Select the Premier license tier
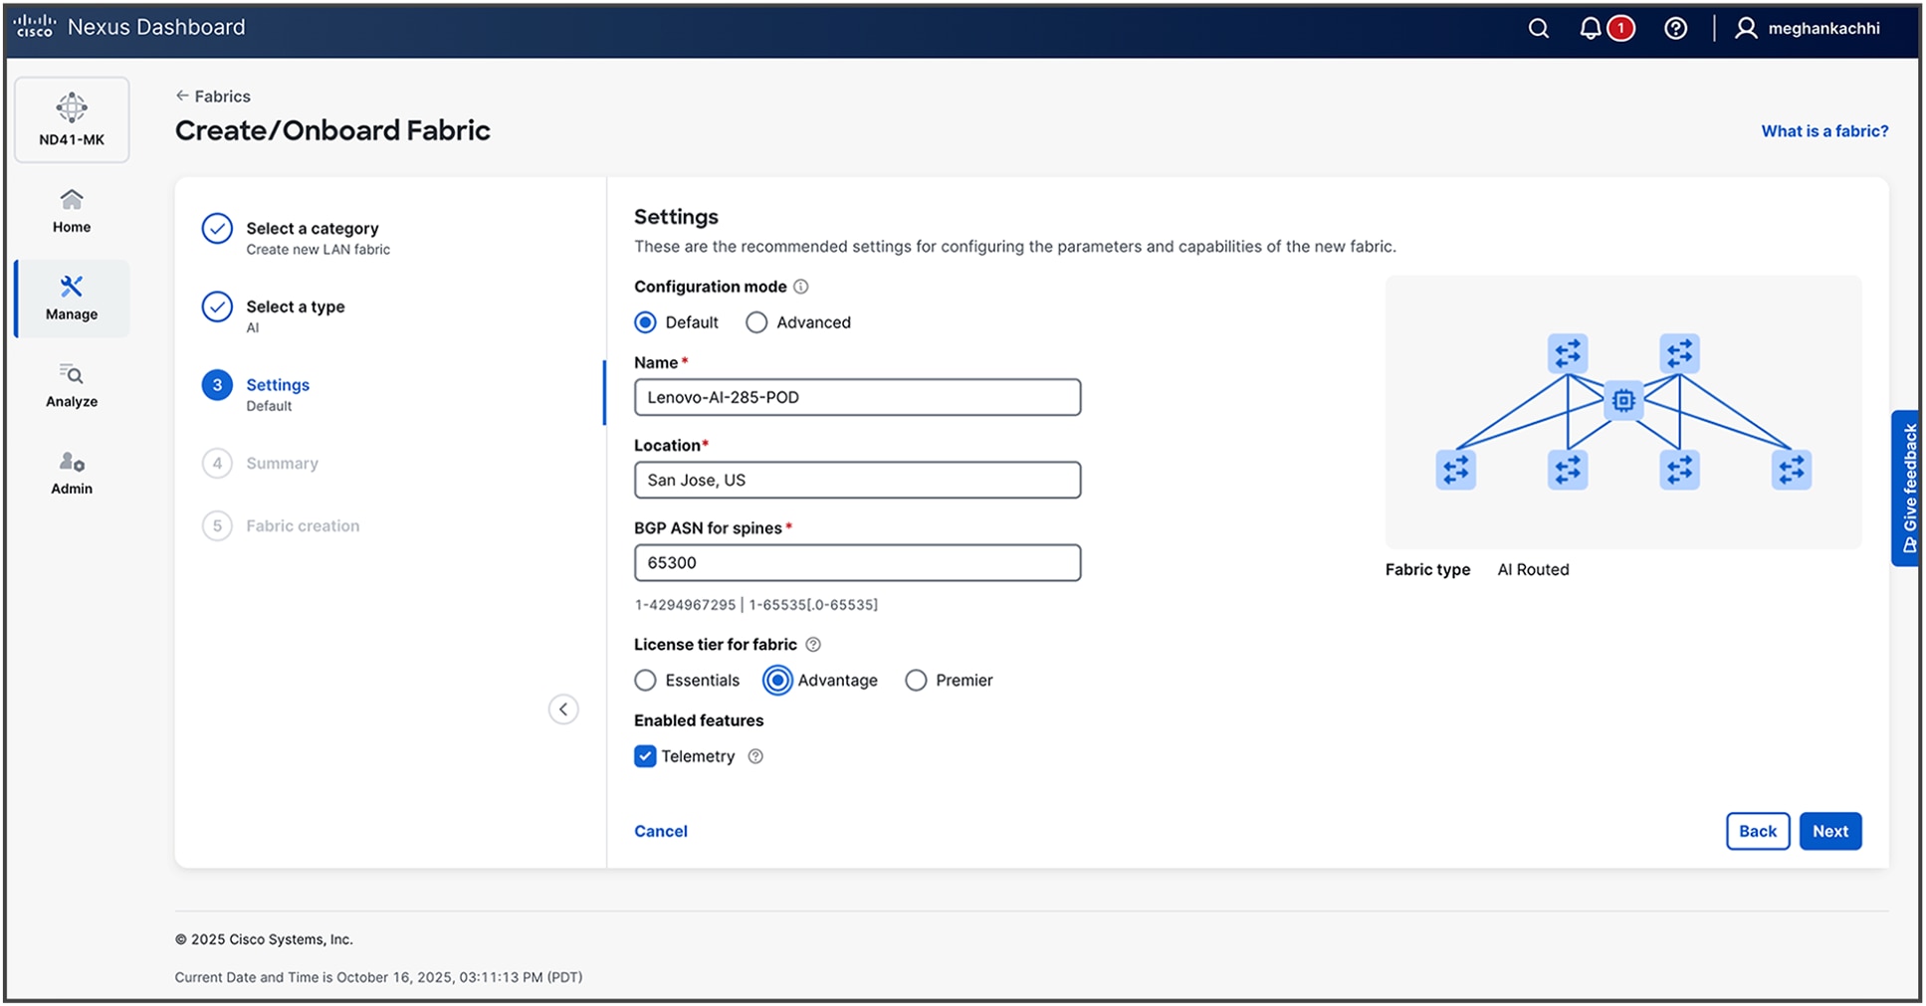The image size is (1926, 1006). pos(916,680)
